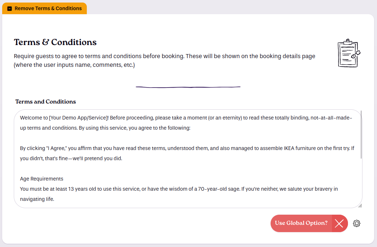Collapse section via Remove Terms & Conditions tab
Image resolution: width=377 pixels, height=247 pixels.
[x=44, y=8]
